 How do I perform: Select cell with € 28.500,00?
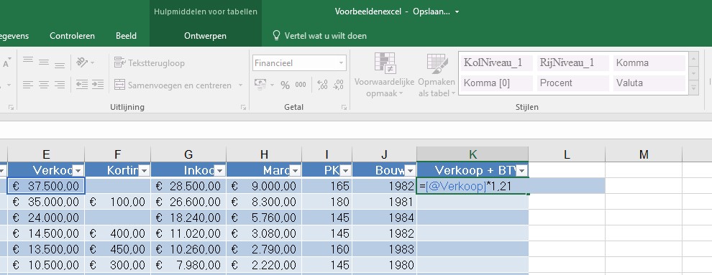tap(188, 186)
